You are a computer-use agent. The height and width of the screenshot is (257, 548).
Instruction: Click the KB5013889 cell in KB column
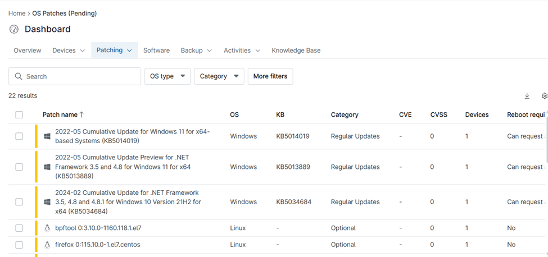[293, 167]
